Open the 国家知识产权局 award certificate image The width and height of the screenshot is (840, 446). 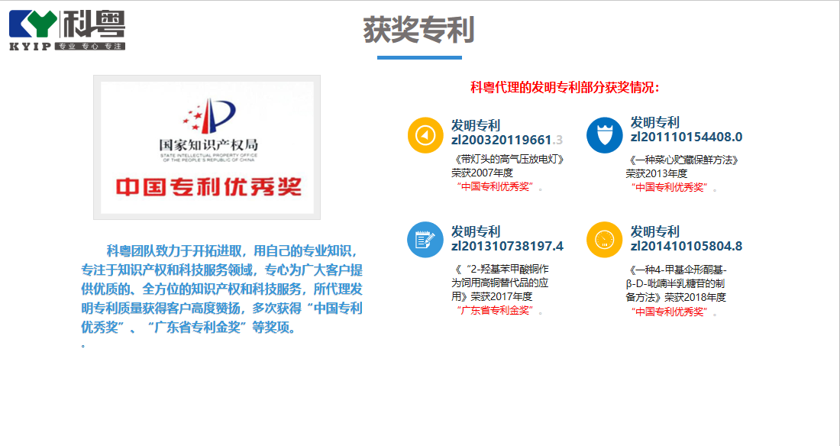(x=207, y=147)
